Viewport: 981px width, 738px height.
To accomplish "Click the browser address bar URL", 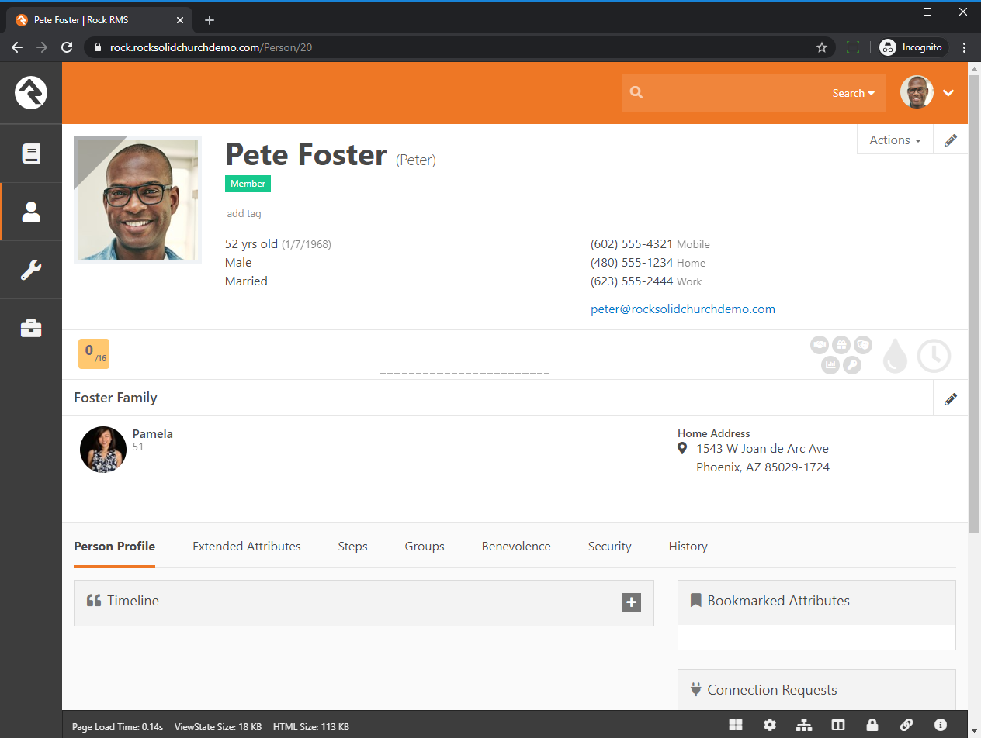I will 211,47.
